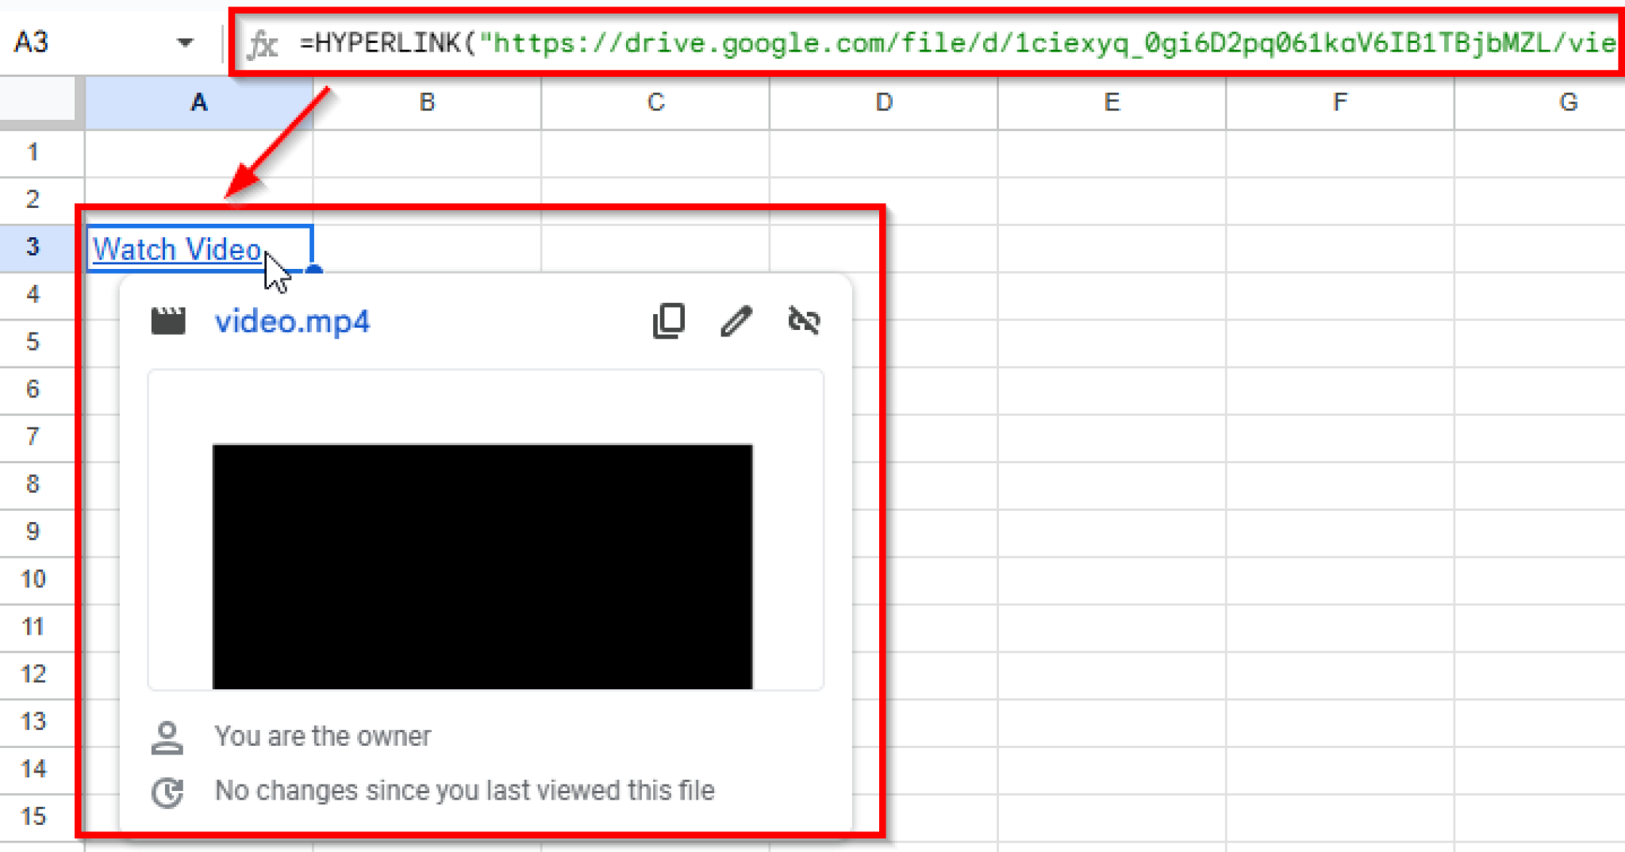Copy the video link from preview card

tap(667, 321)
